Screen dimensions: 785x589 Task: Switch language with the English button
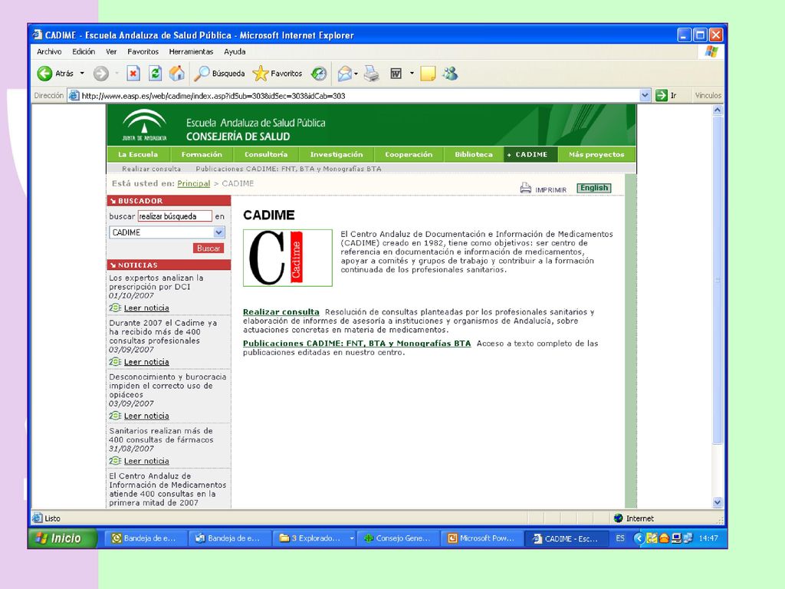click(594, 188)
